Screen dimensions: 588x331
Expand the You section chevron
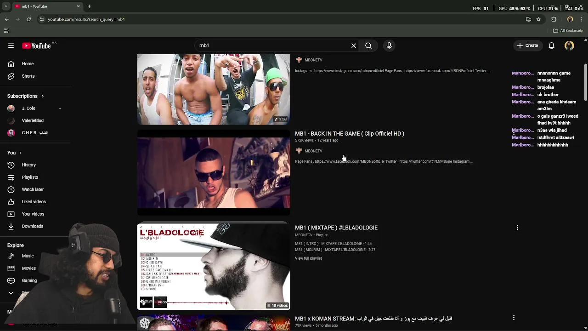[x=20, y=153]
